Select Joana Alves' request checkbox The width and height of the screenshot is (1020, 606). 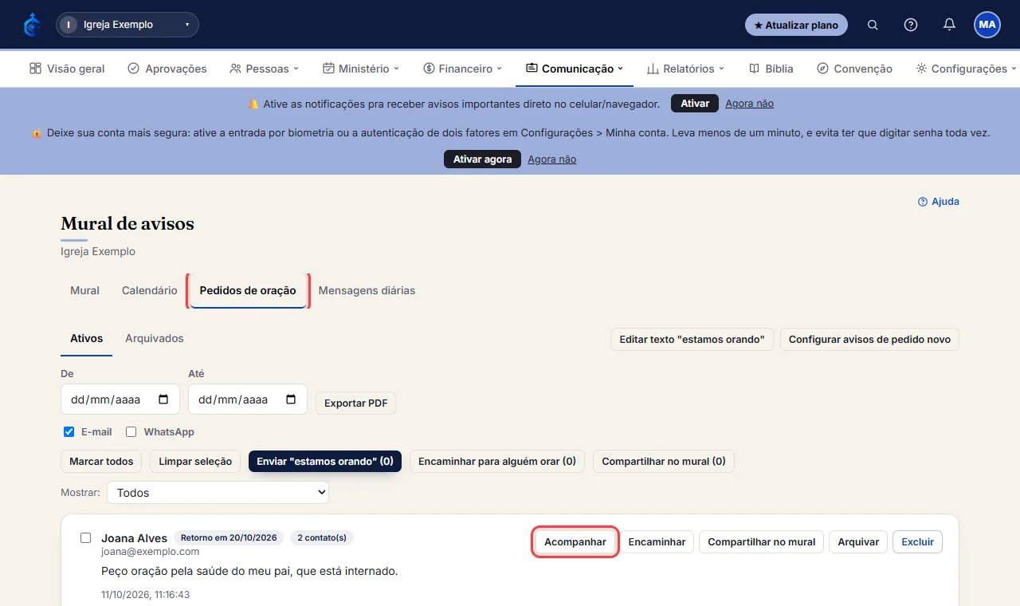pos(86,537)
